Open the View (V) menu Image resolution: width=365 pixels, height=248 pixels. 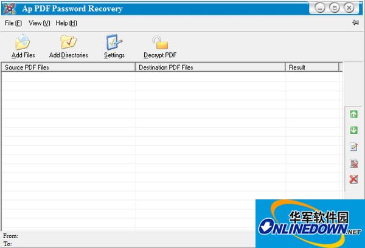tap(40, 23)
